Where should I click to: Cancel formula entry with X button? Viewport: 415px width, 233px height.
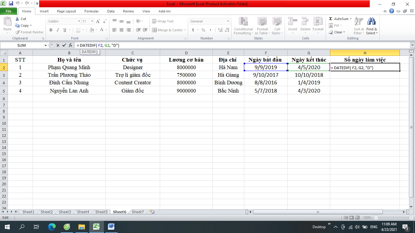click(58, 45)
